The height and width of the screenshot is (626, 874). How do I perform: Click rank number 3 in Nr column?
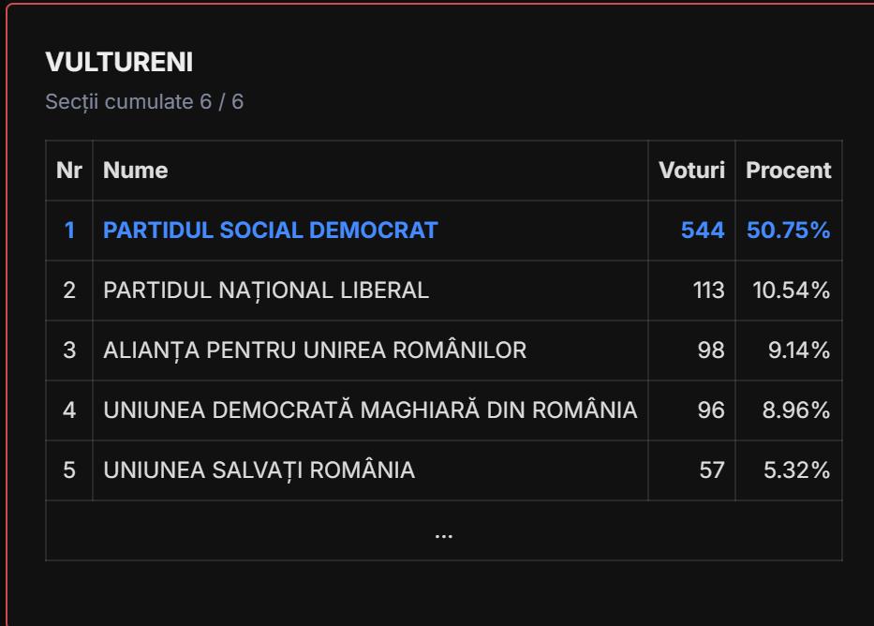[x=69, y=350]
